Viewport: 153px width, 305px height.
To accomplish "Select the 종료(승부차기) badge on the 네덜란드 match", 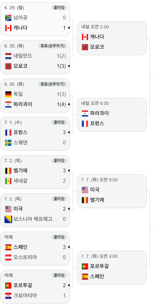I will (x=53, y=46).
